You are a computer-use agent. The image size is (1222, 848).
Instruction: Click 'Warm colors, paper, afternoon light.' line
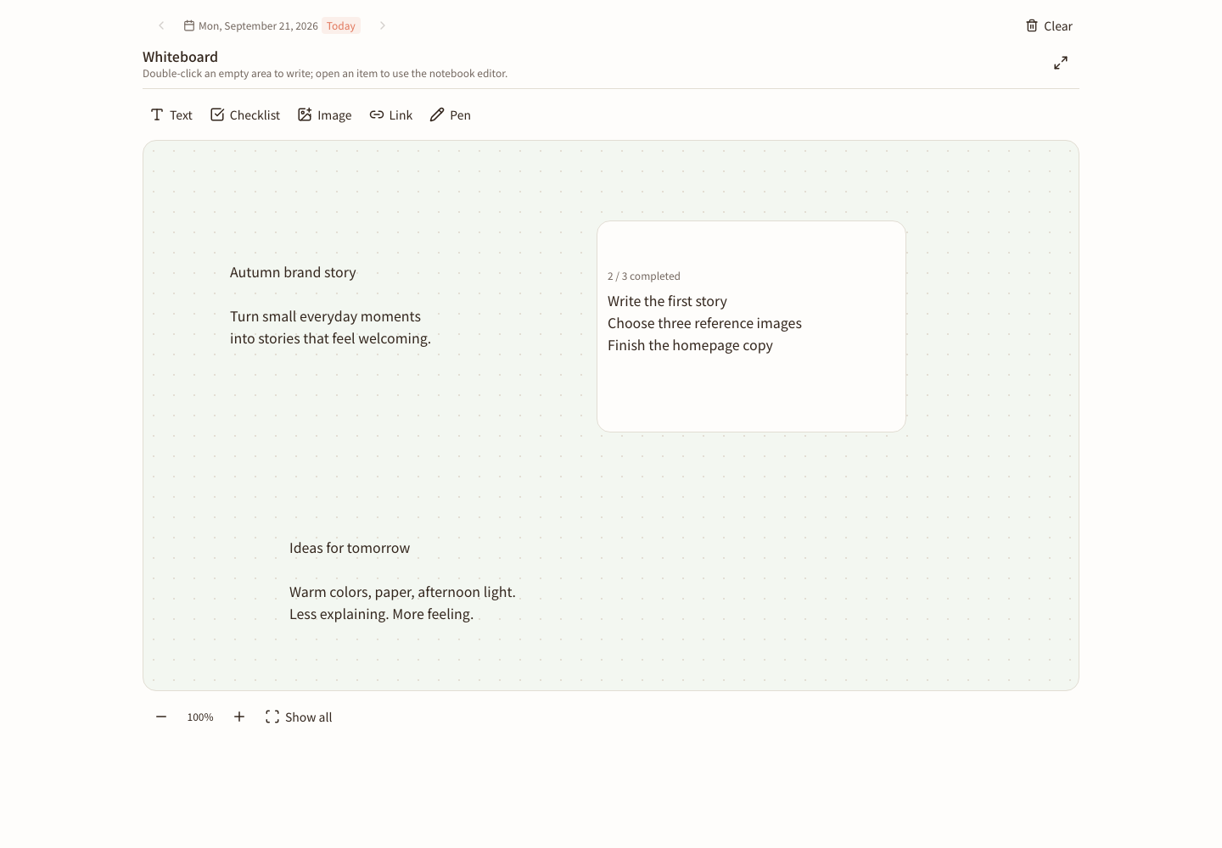[x=402, y=592]
